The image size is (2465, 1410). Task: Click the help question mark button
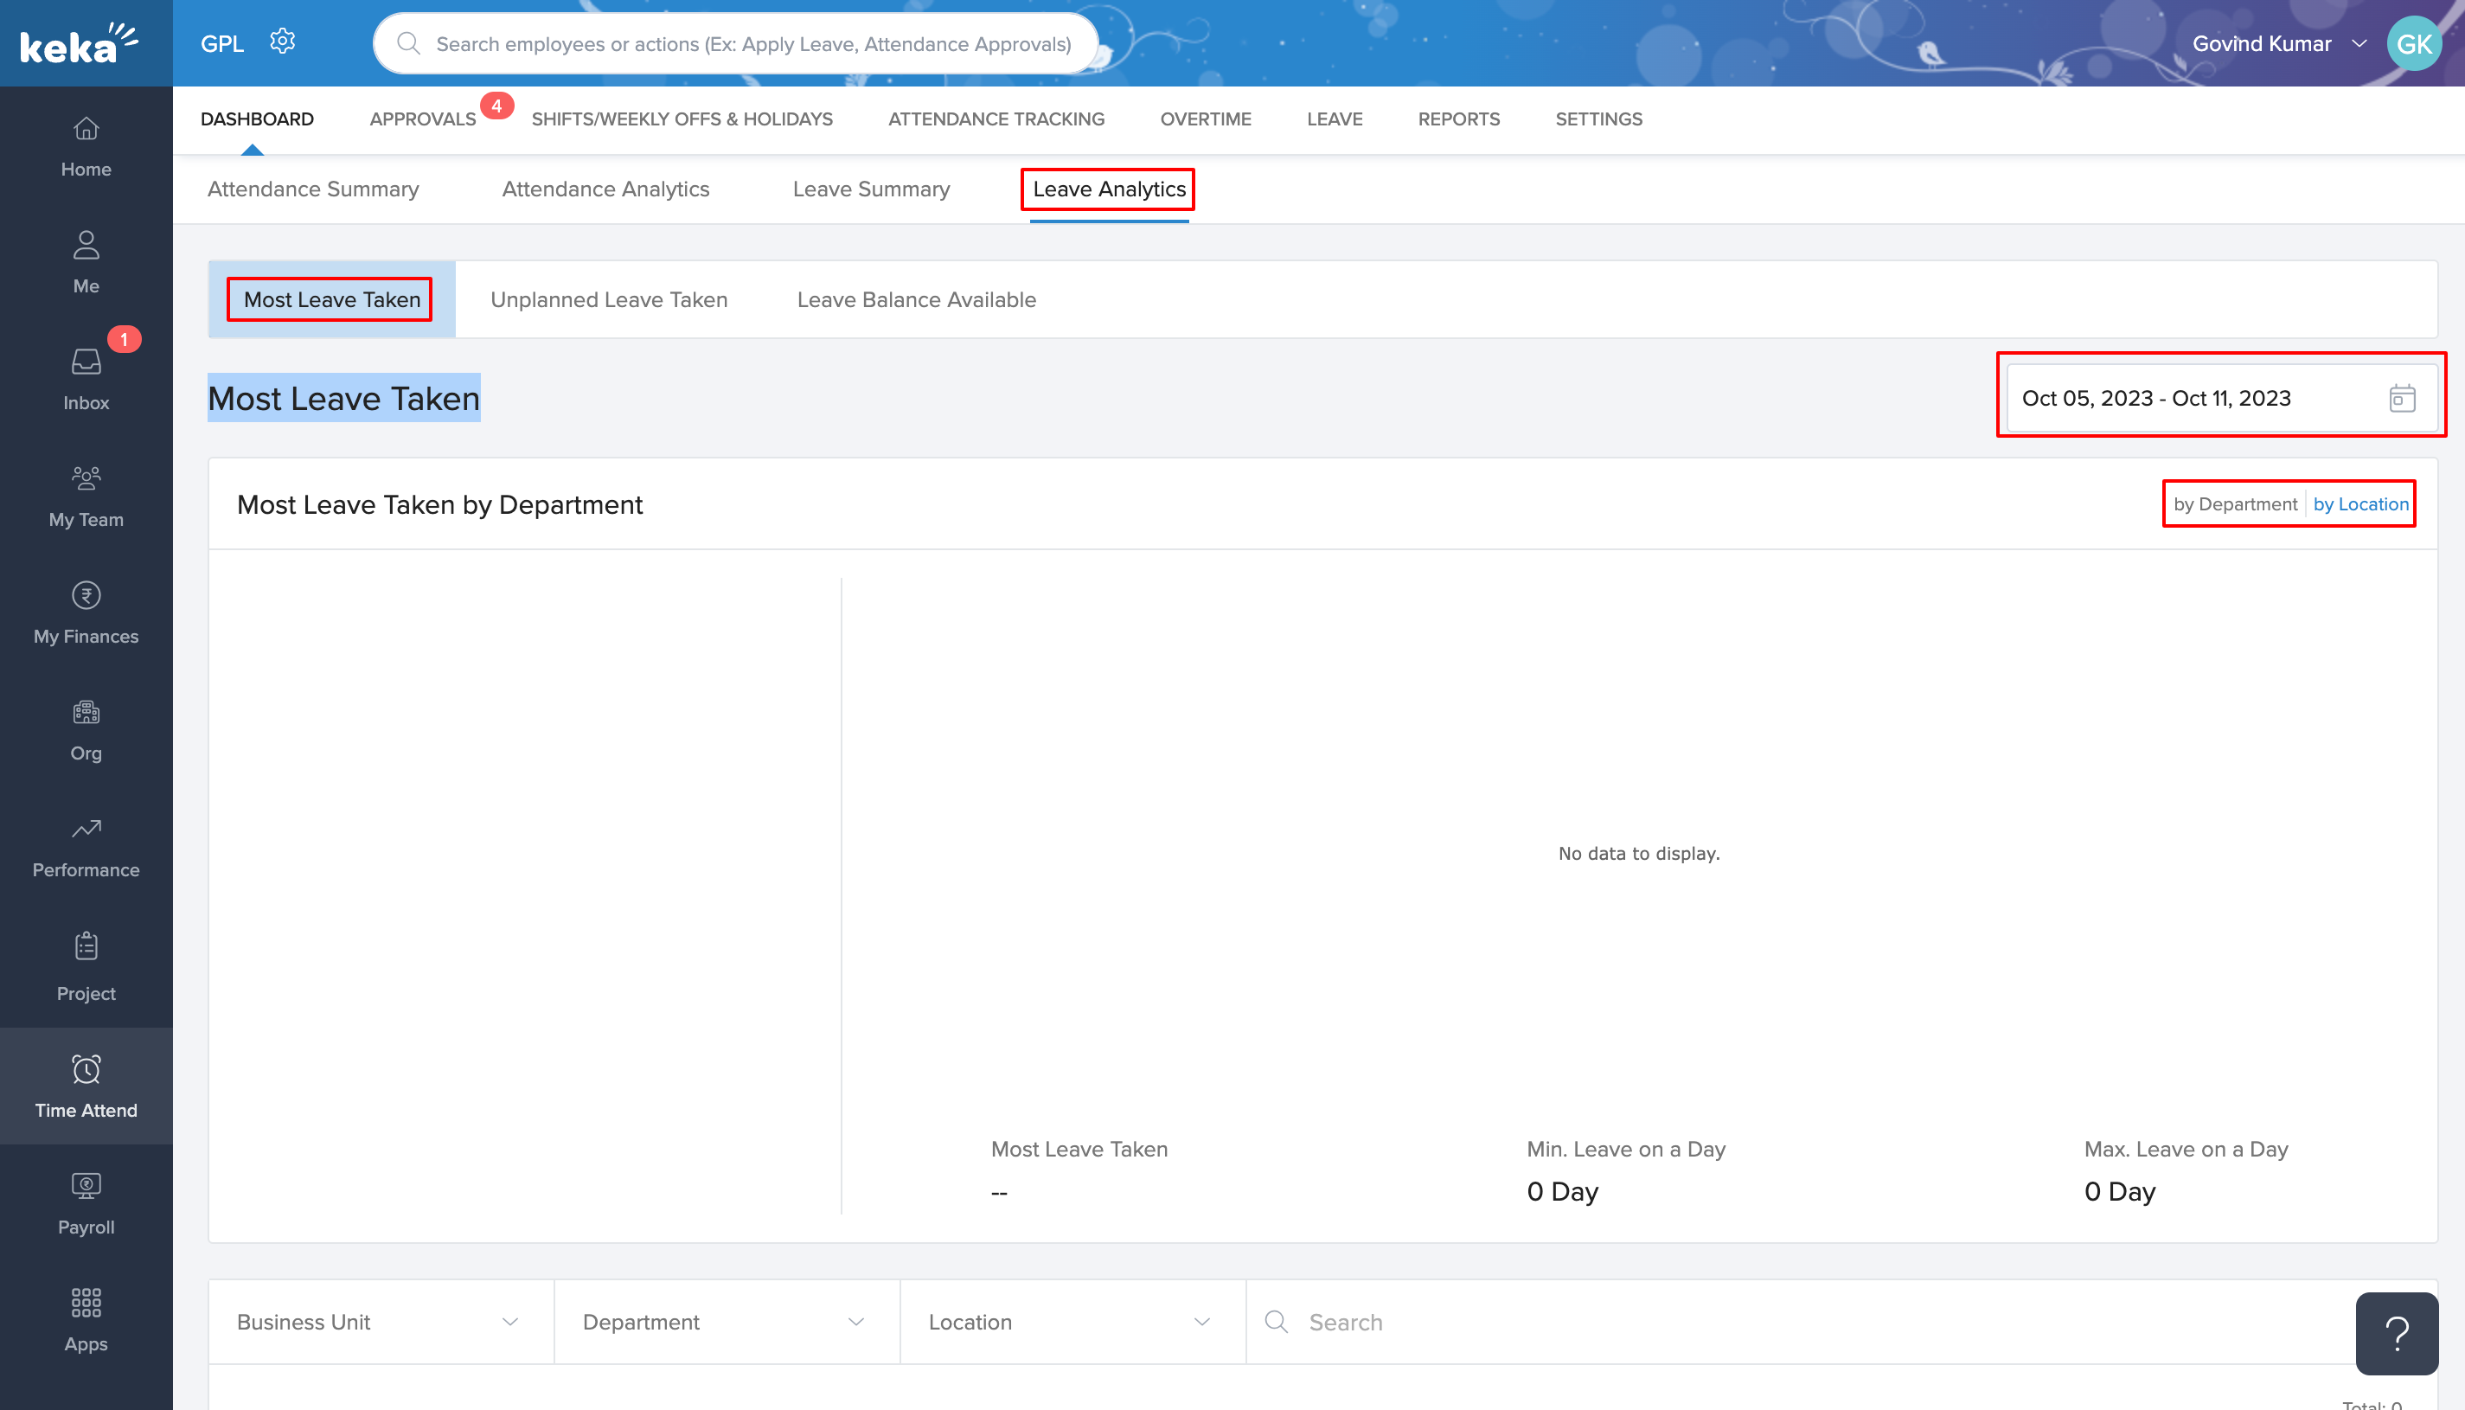(2397, 1334)
